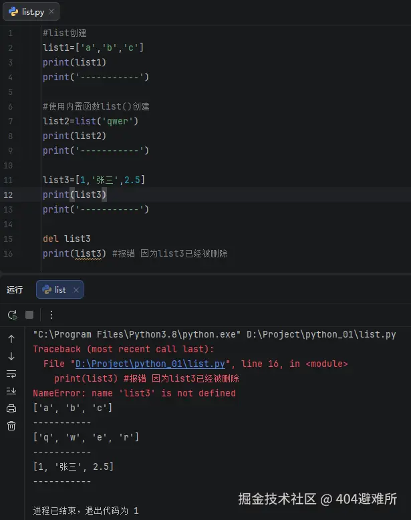The image size is (411, 520).
Task: Click the print(list1) code line
Action: [x=74, y=62]
